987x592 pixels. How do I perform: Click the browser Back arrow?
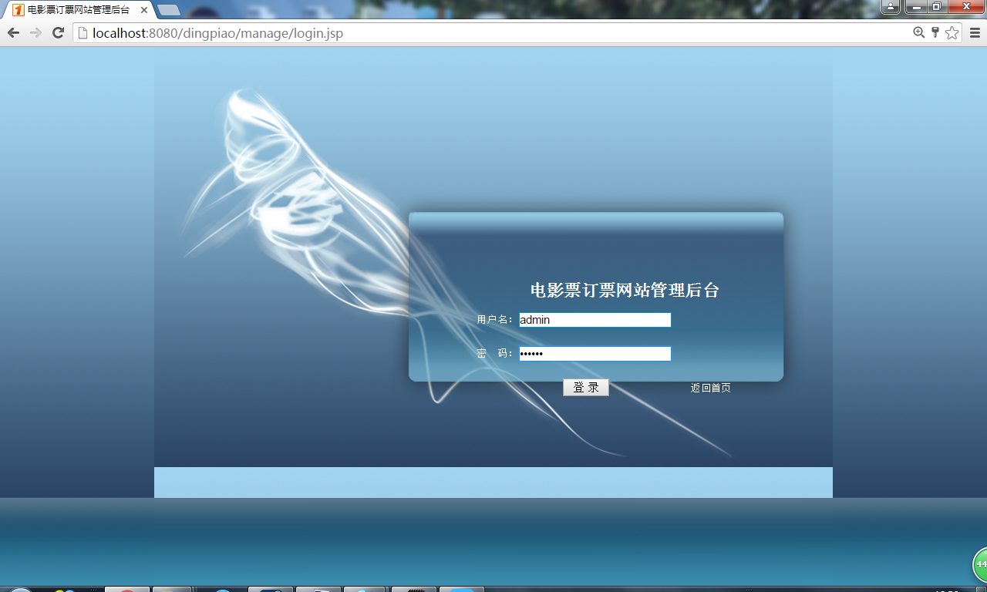click(x=13, y=32)
